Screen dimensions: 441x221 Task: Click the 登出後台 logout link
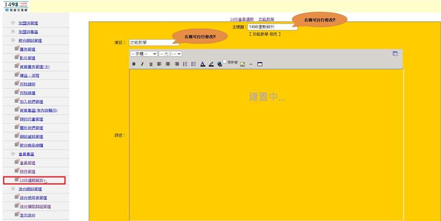[27, 215]
